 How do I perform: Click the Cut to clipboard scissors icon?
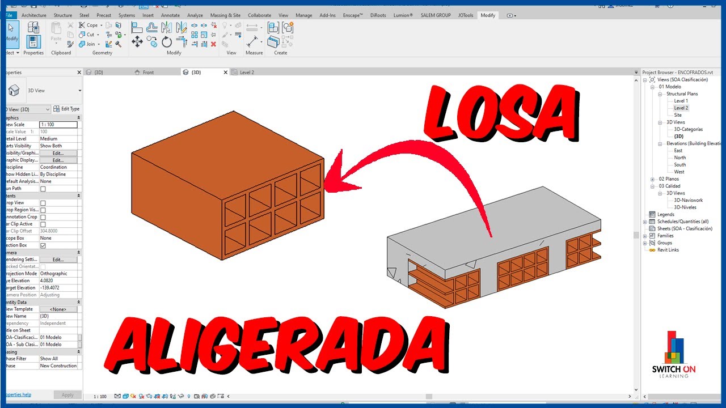70,25
